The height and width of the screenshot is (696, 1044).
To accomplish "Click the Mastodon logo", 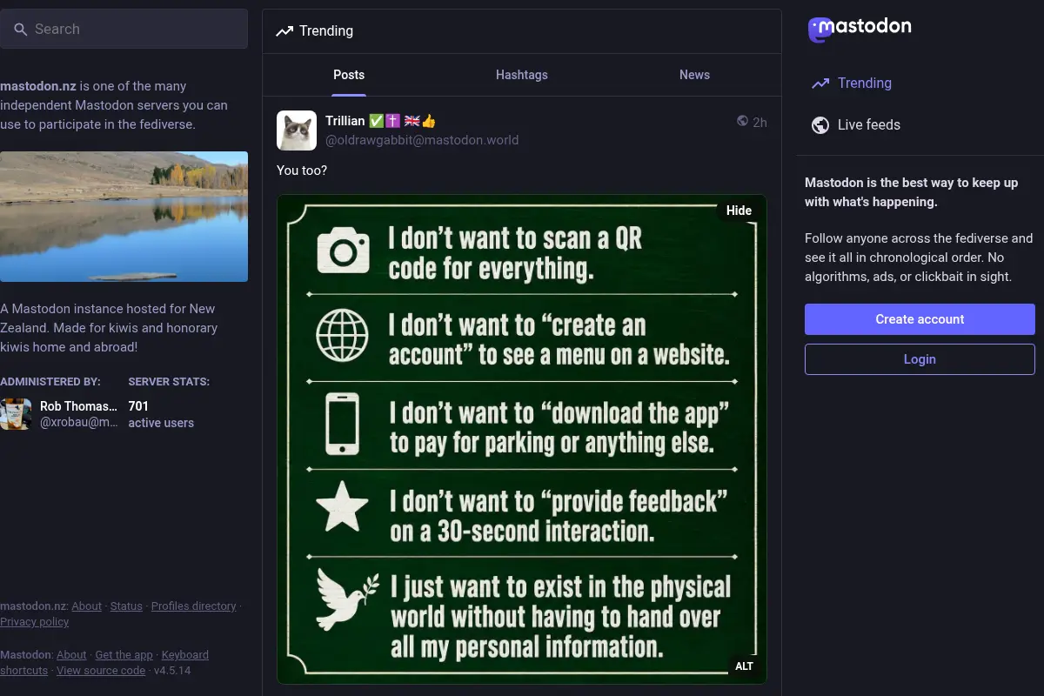I will [x=860, y=28].
